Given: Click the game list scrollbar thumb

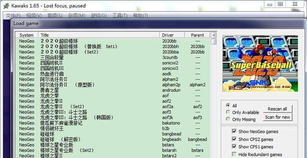Looking at the screenshot, I should coord(214,41).
